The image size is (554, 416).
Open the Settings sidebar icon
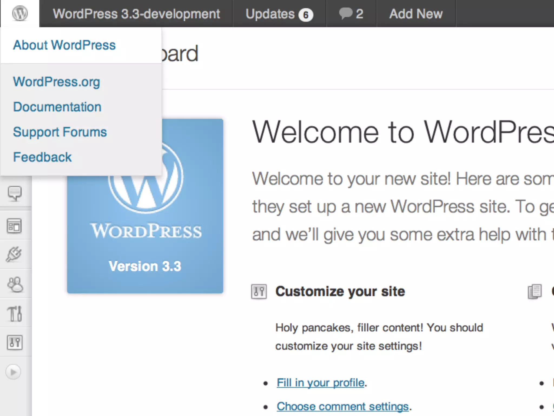pyautogui.click(x=15, y=343)
